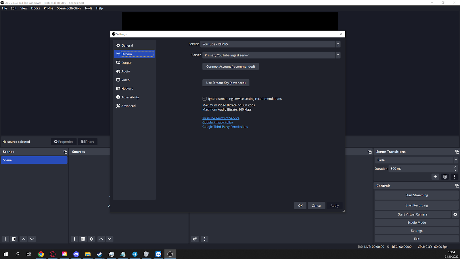The width and height of the screenshot is (460, 259).
Task: Open source properties gear in Sources toolbar
Action: click(x=91, y=239)
